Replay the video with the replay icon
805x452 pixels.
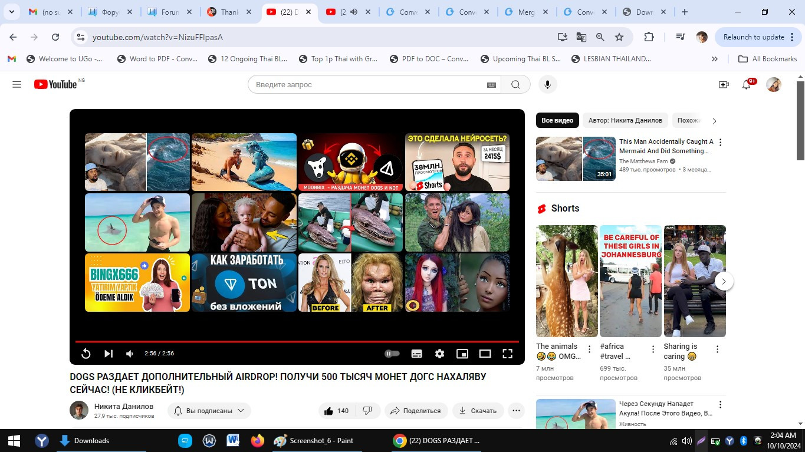(x=86, y=354)
